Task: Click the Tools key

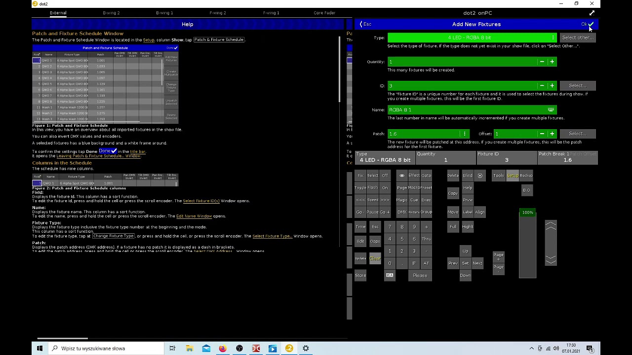Action: coord(499,176)
